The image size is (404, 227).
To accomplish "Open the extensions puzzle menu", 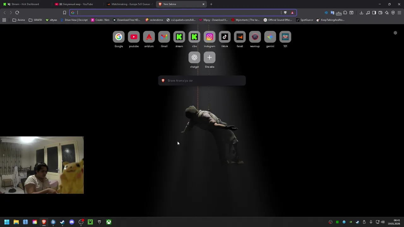I will click(345, 13).
